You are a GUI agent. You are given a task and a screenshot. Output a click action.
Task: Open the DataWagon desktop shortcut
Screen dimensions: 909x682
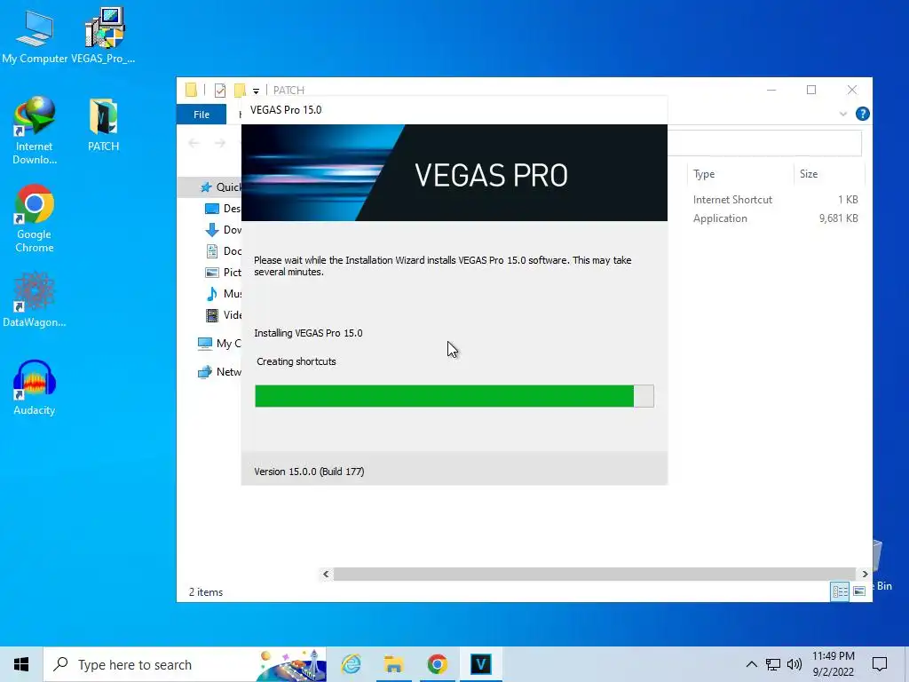click(35, 300)
